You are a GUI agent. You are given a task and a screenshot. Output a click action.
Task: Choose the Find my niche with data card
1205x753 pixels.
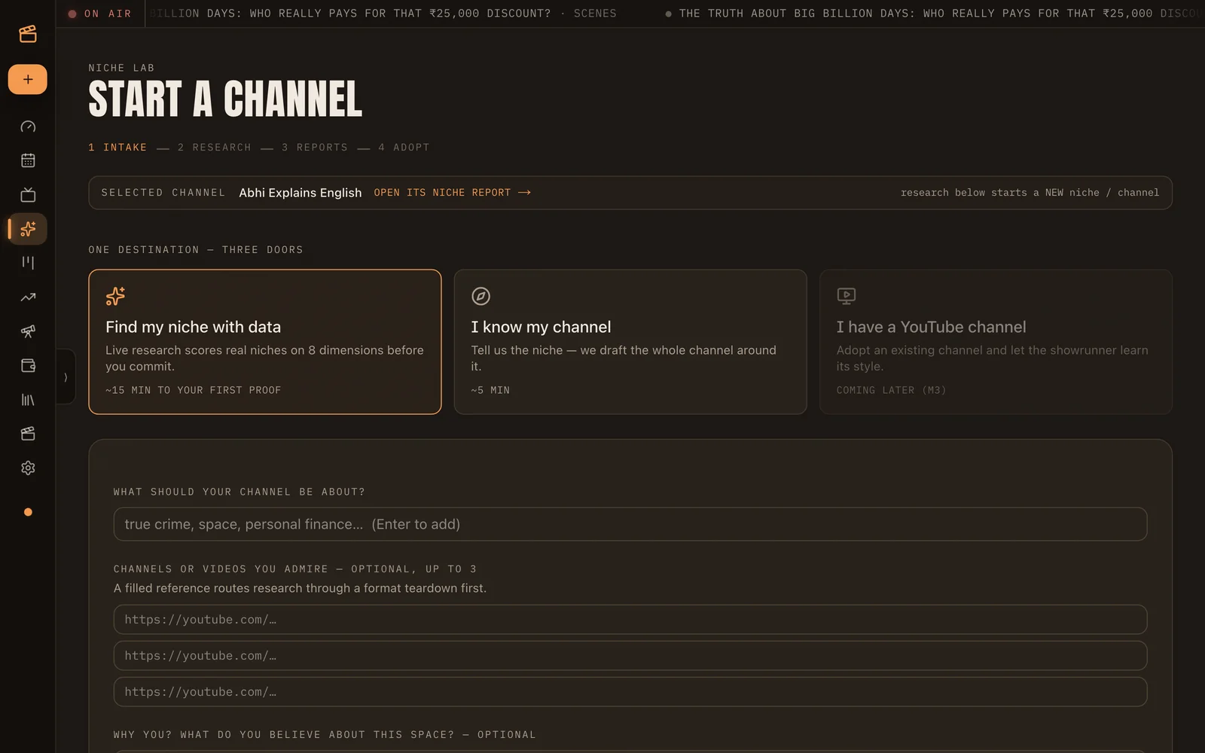265,342
